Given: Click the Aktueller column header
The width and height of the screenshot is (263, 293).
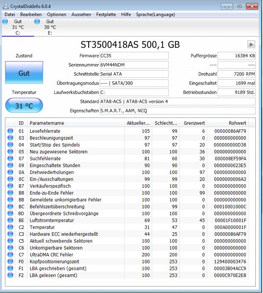Looking at the screenshot, I should (x=138, y=123).
